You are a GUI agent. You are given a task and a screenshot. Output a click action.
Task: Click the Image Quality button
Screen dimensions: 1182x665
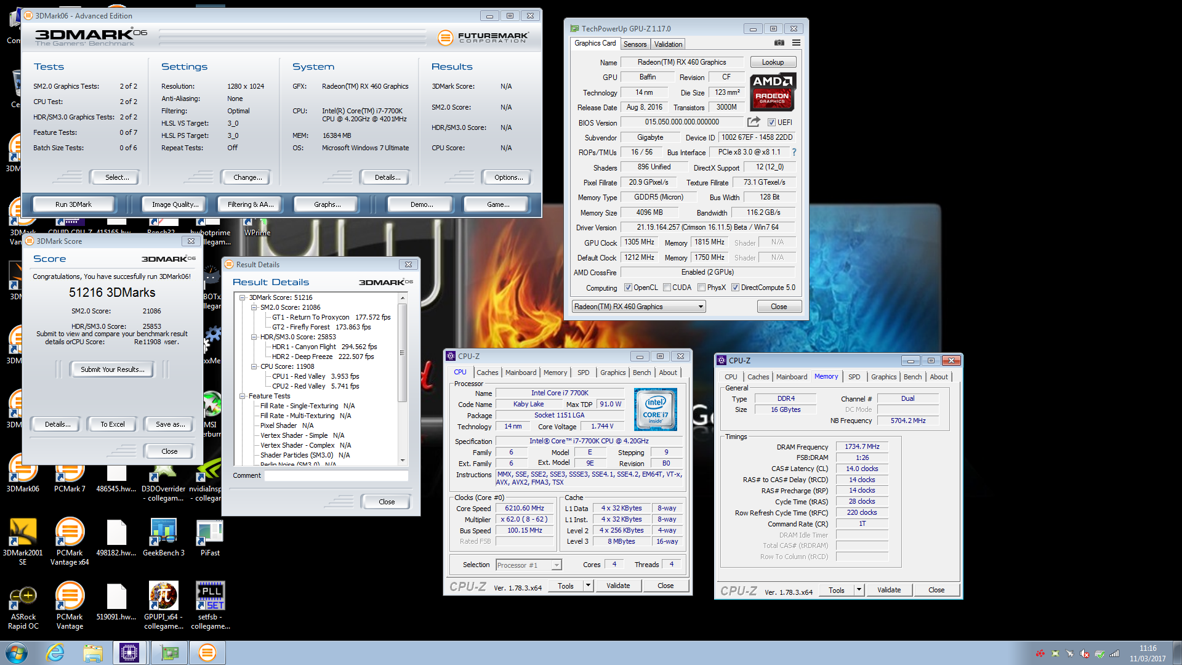[x=175, y=204]
